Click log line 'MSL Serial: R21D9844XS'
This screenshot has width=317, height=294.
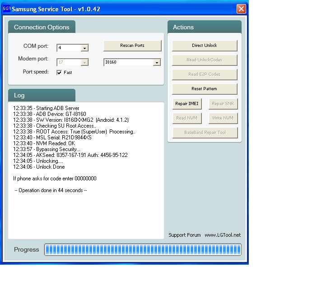(52, 138)
